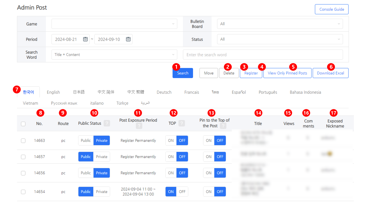Click the blue Search button

tap(182, 73)
